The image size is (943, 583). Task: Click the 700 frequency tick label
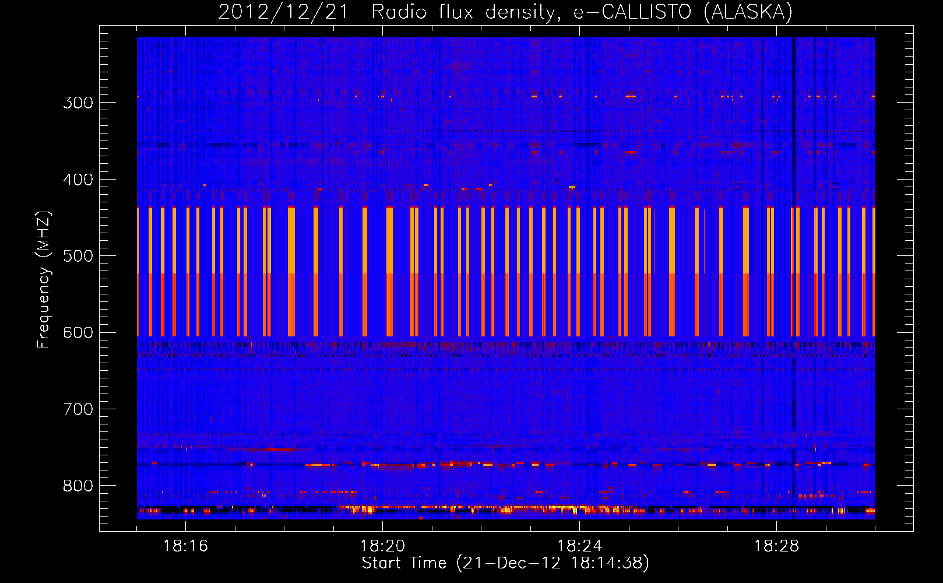click(x=78, y=409)
